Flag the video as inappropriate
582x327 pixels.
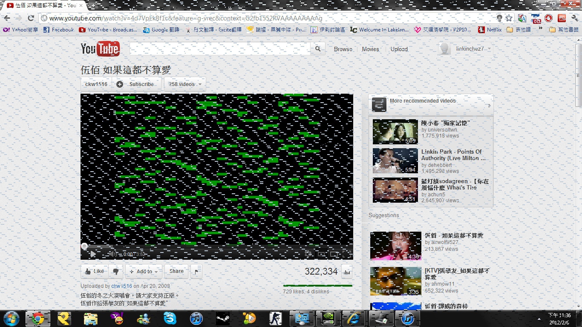click(196, 271)
